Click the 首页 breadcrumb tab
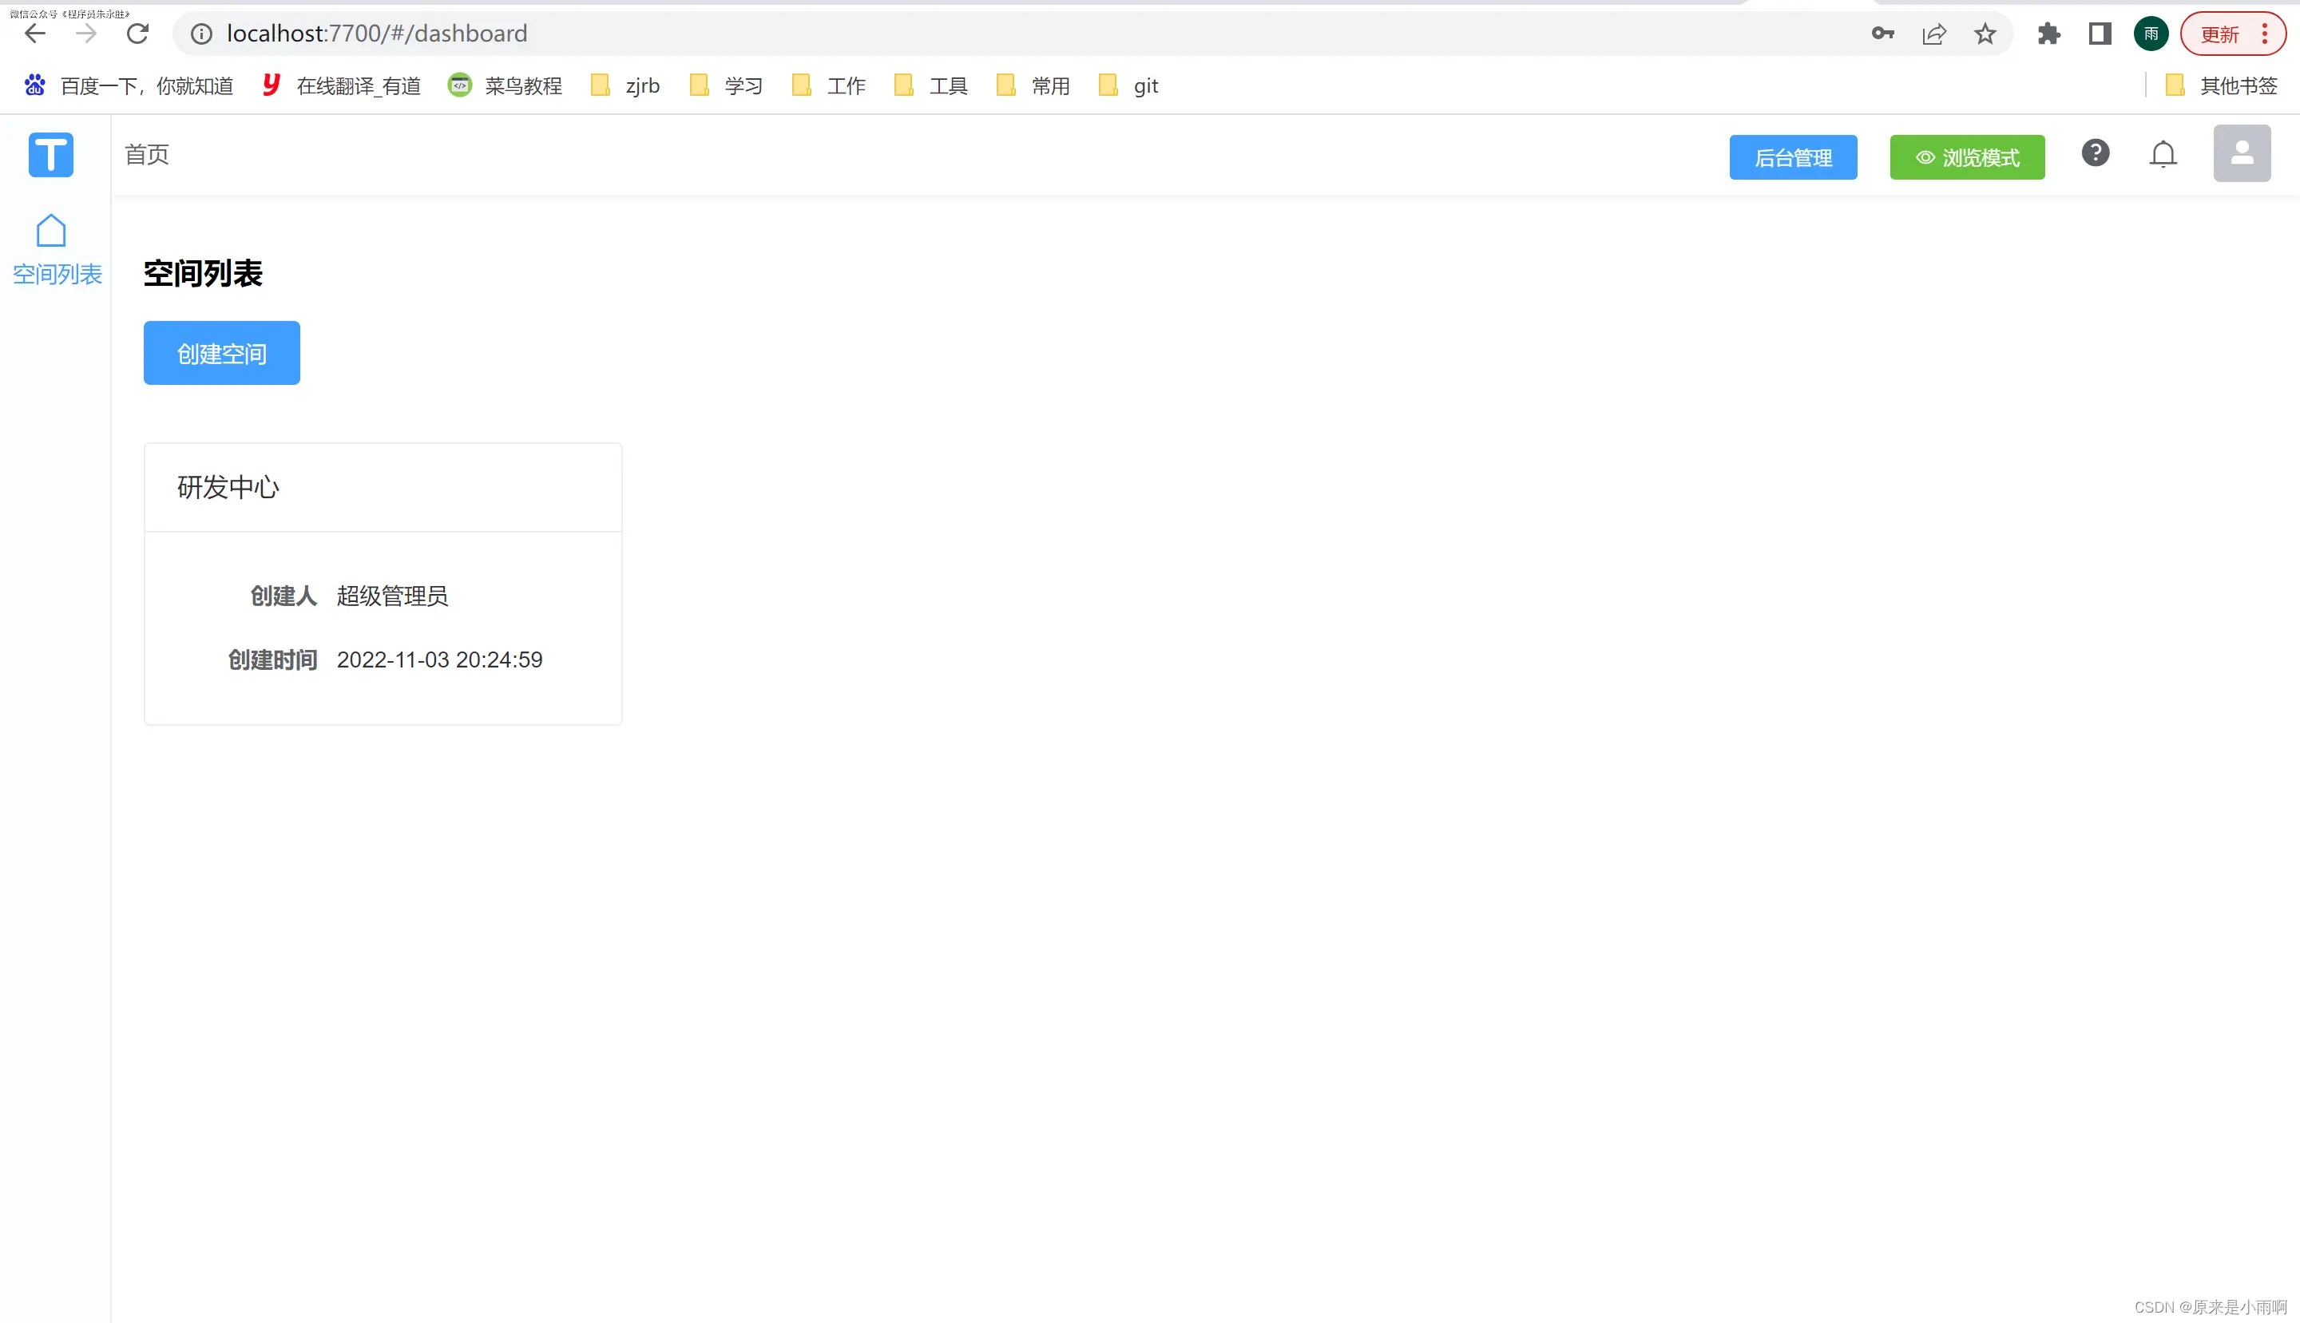The height and width of the screenshot is (1323, 2300). click(147, 156)
